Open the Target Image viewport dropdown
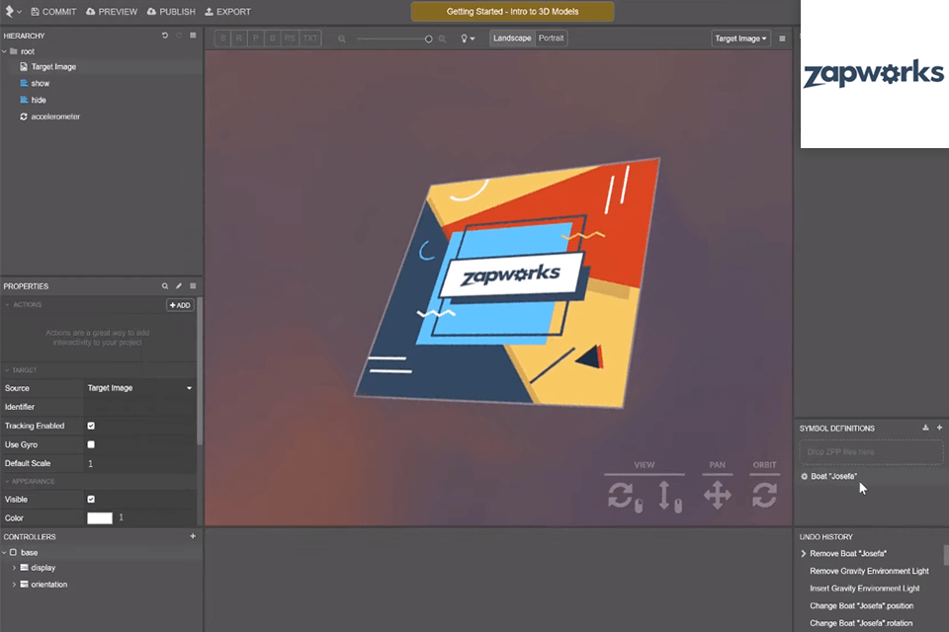This screenshot has width=949, height=632. coord(740,39)
